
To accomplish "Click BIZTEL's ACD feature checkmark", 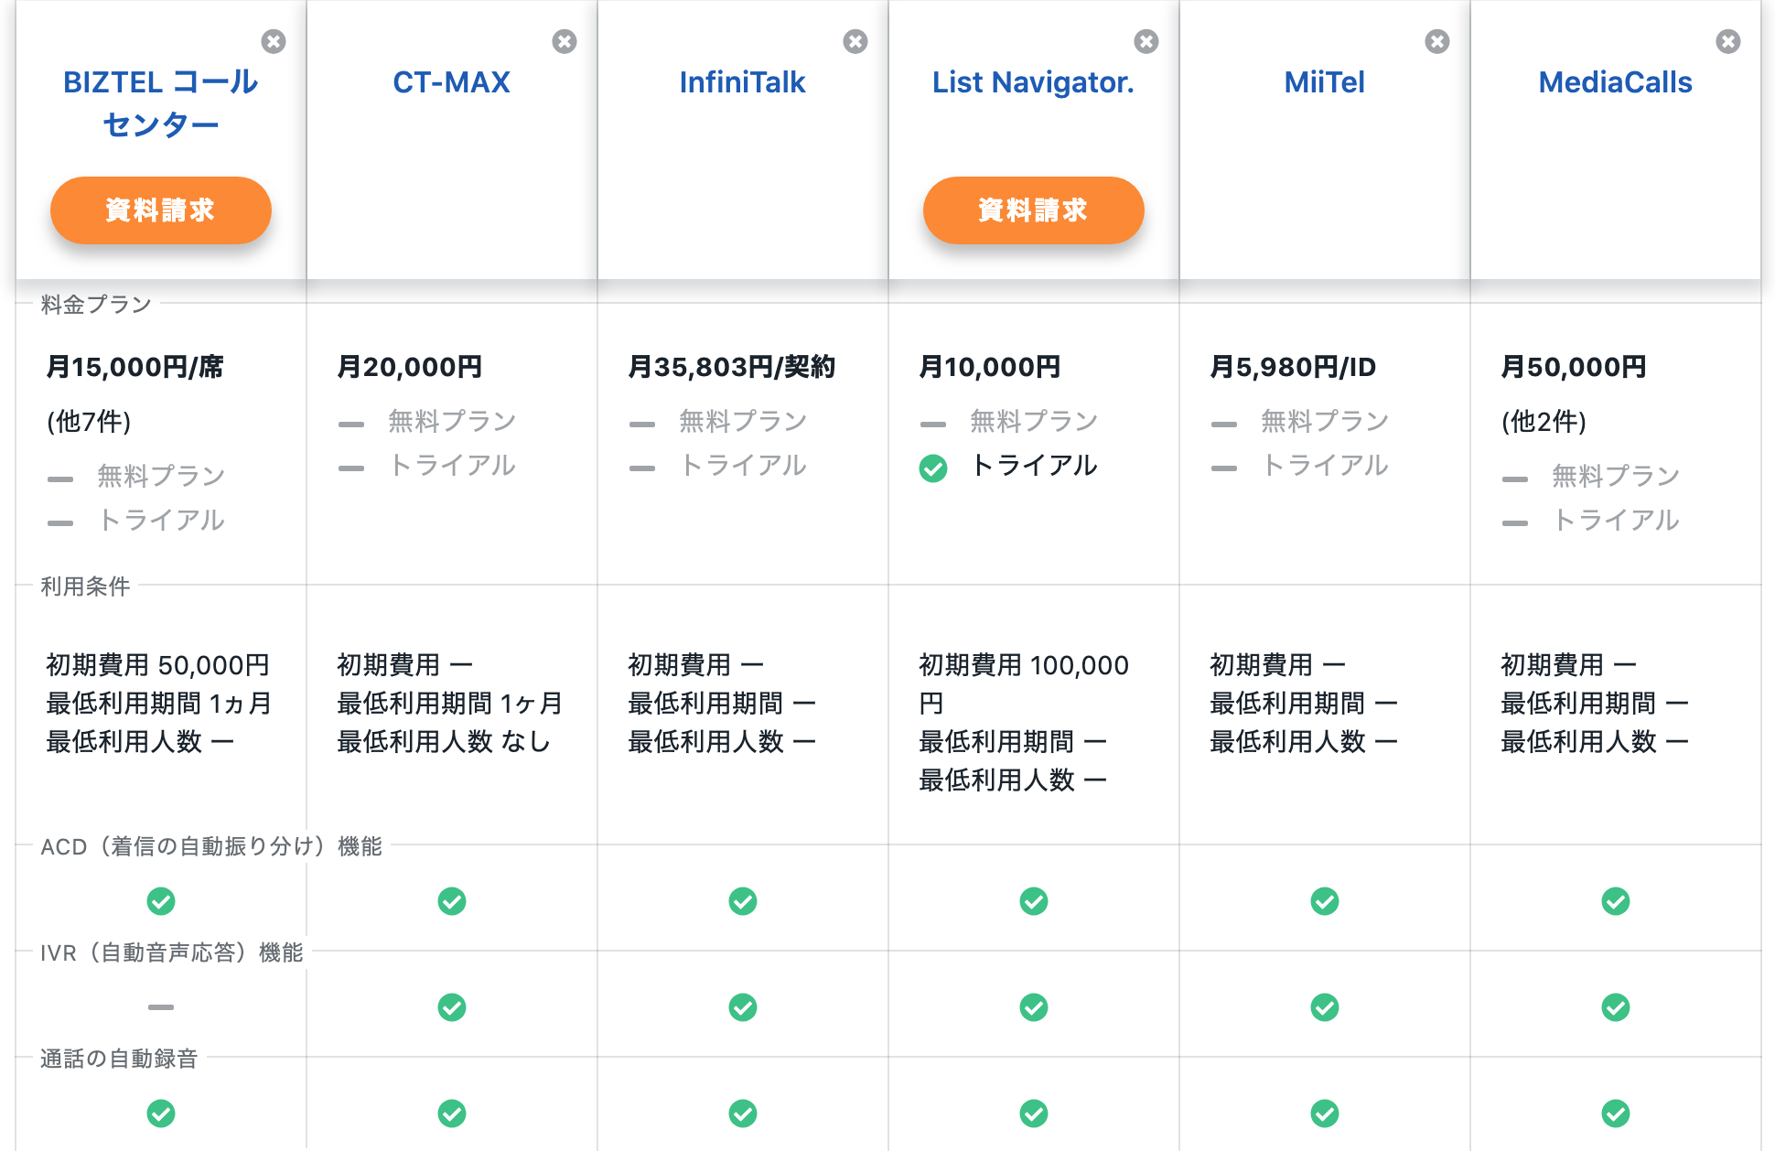I will click(x=161, y=901).
